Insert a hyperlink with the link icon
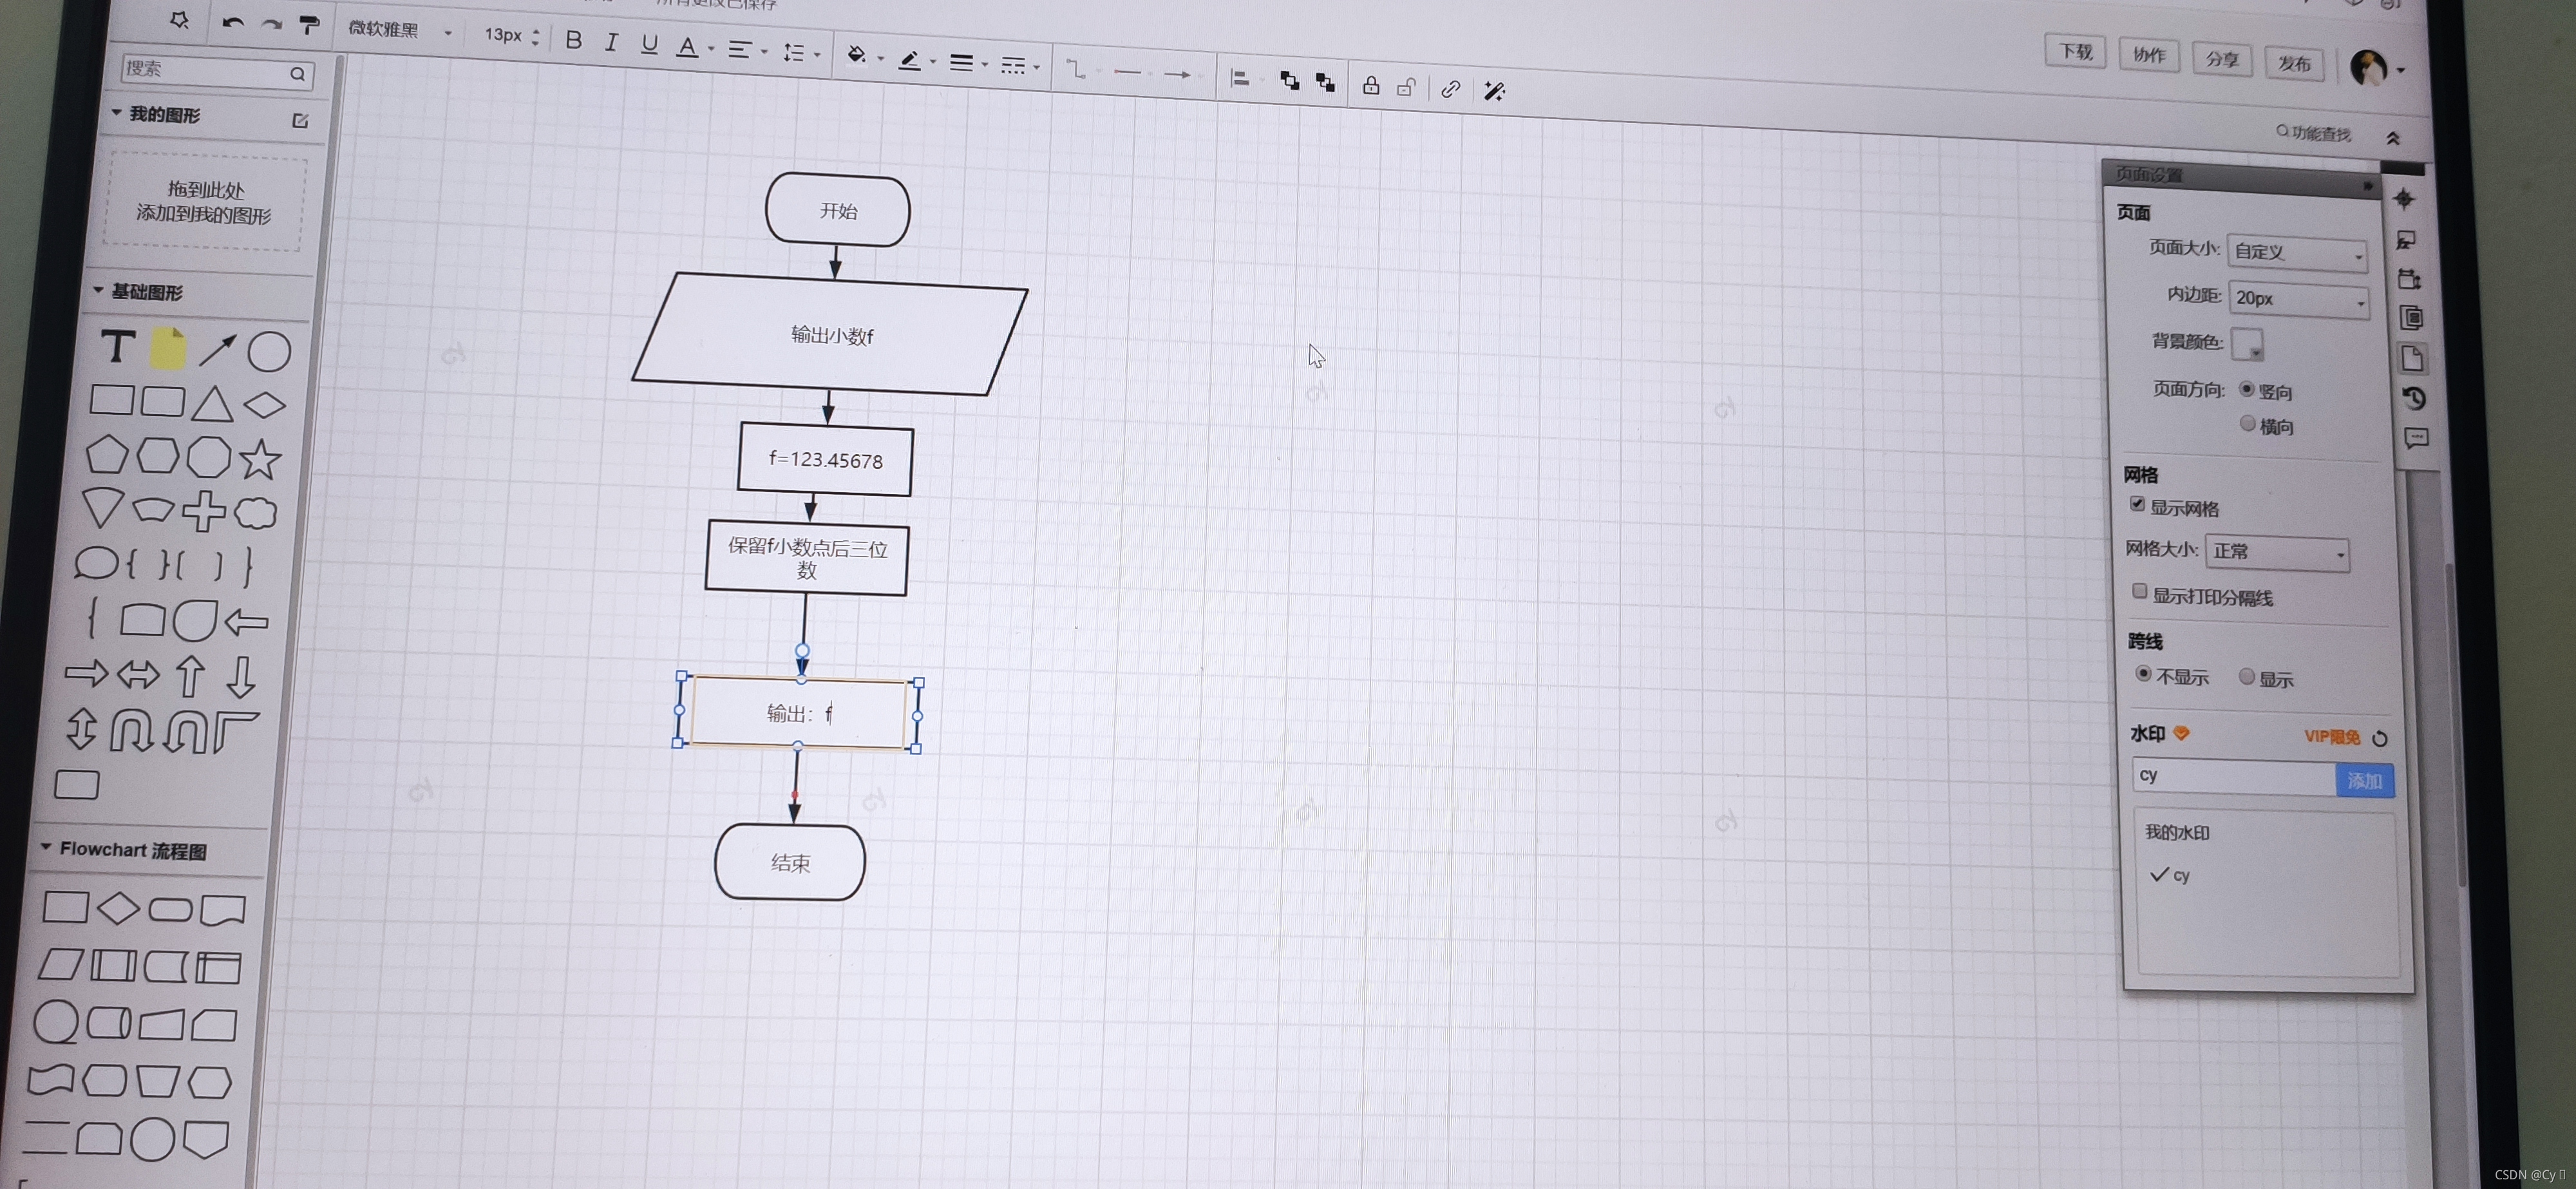 coord(1450,90)
